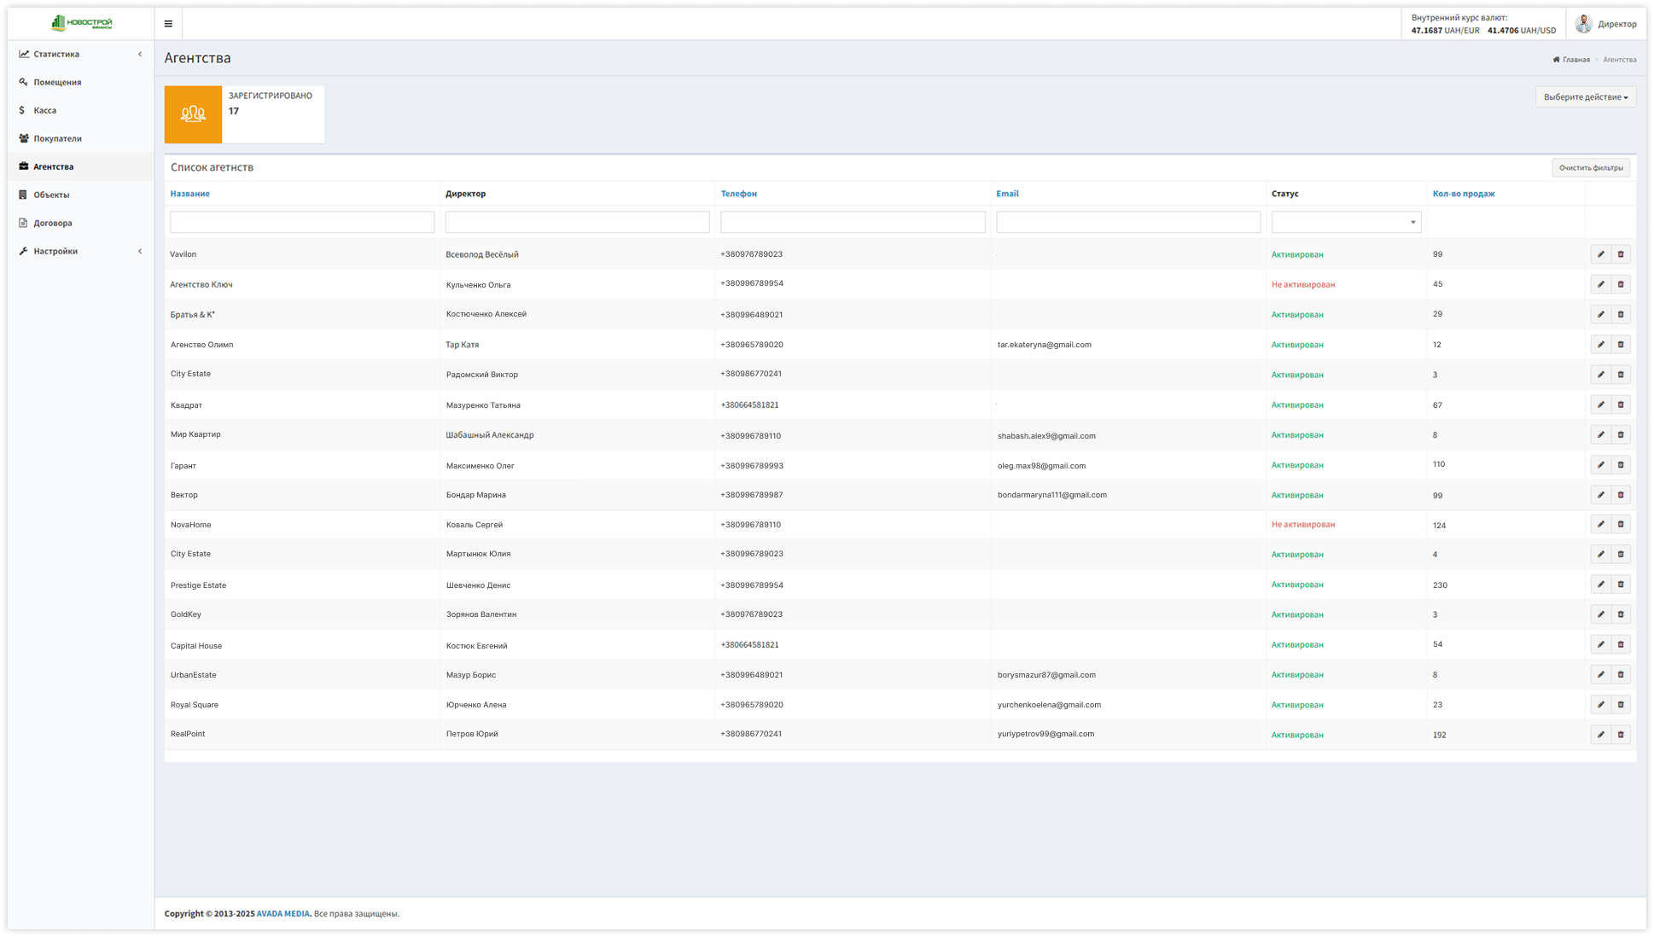Sort agencies by the Название column
1654x937 pixels.
189,194
